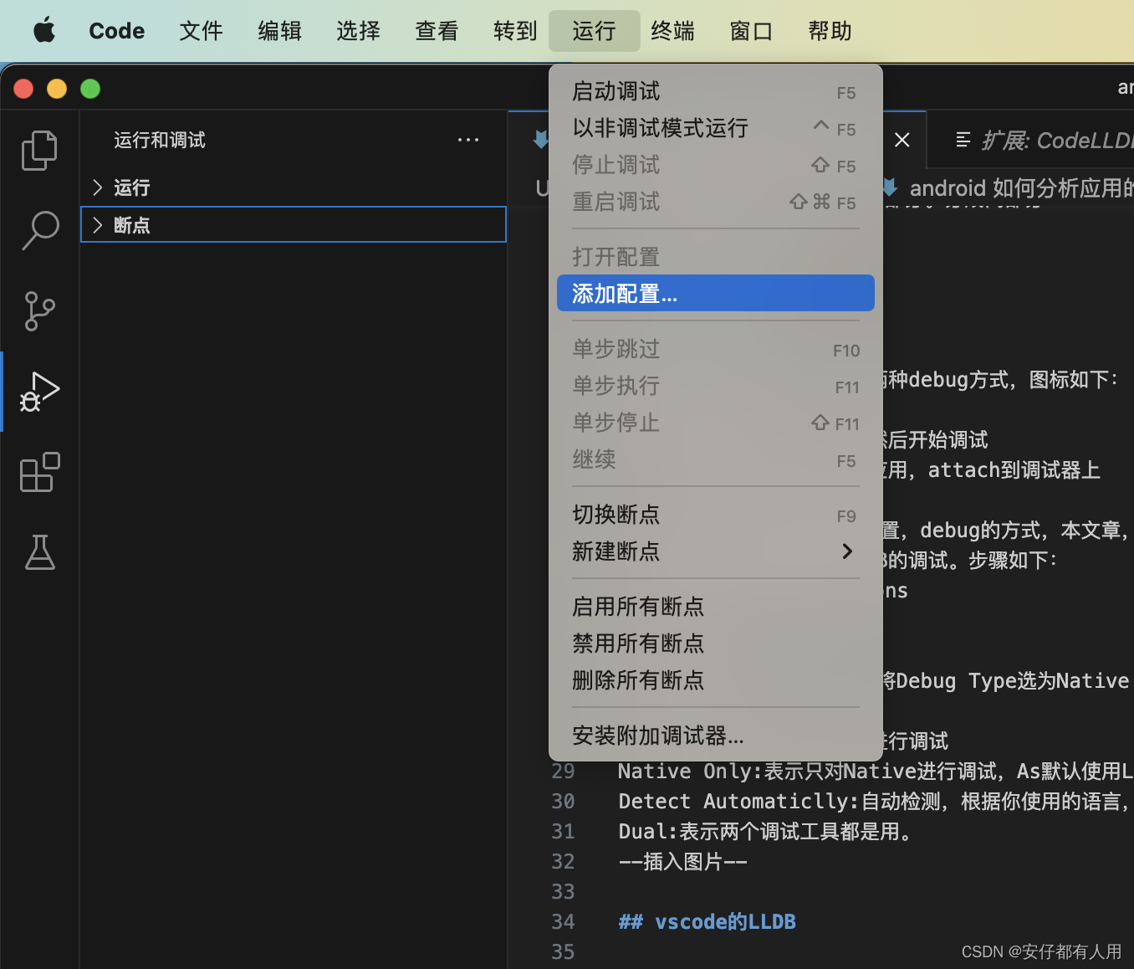Choose 切换断点 menu entry
The height and width of the screenshot is (969, 1134).
(716, 515)
